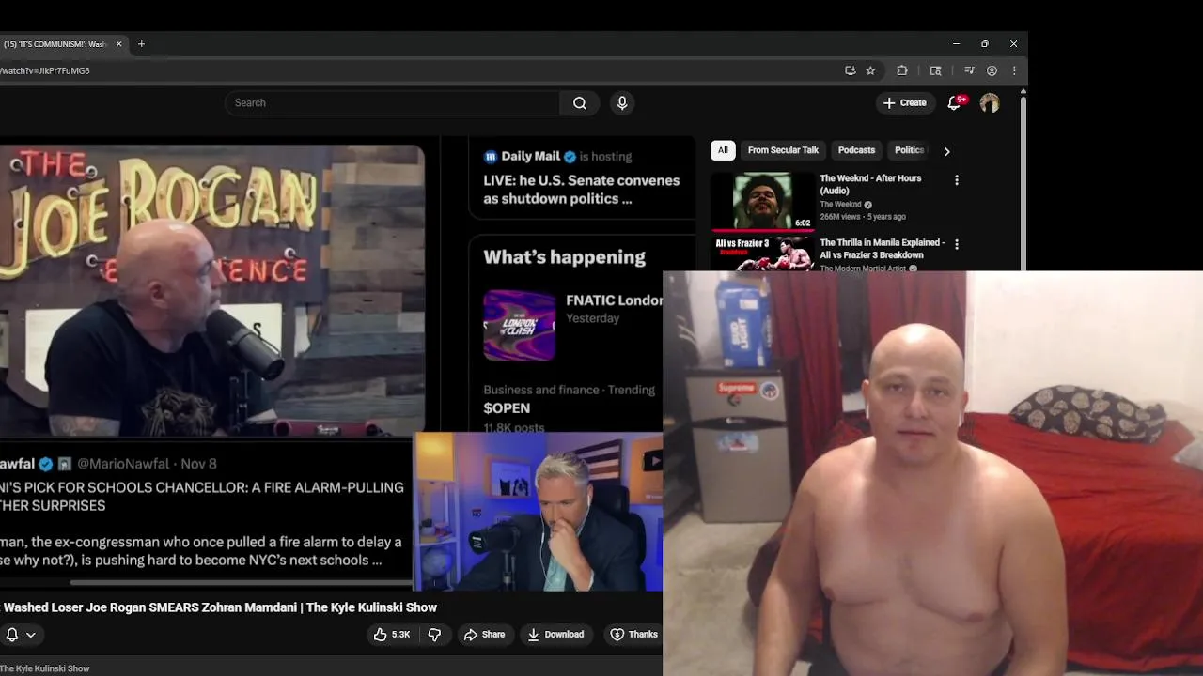This screenshot has width=1203, height=676.
Task: Bookmark this page with the star icon
Action: (870, 70)
